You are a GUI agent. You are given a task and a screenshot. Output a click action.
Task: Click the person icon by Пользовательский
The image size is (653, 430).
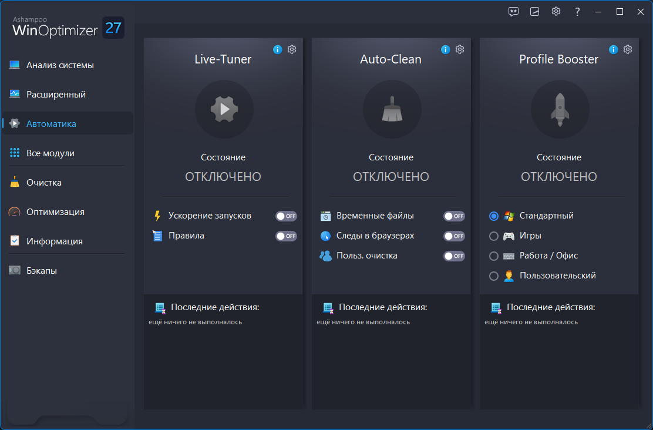pyautogui.click(x=509, y=276)
